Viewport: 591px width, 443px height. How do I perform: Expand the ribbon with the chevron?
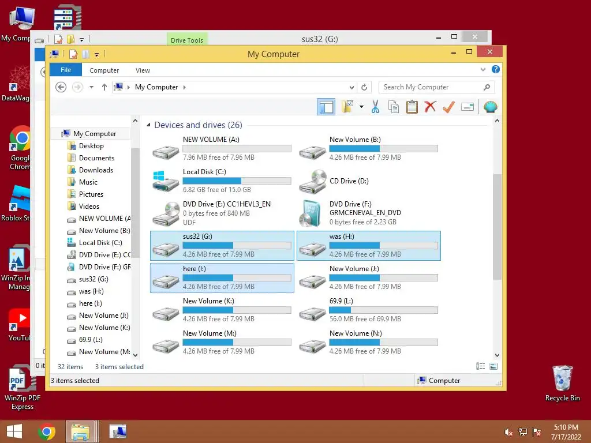coord(483,69)
